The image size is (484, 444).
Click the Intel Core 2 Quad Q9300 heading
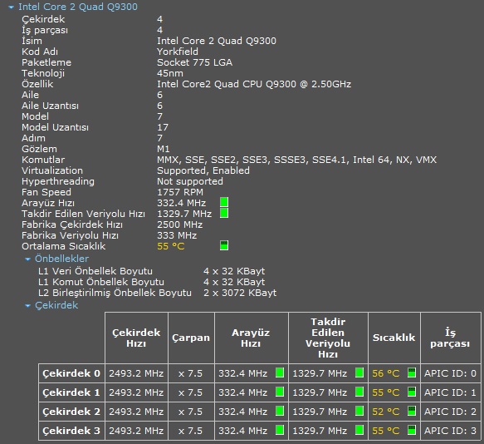[x=78, y=7]
